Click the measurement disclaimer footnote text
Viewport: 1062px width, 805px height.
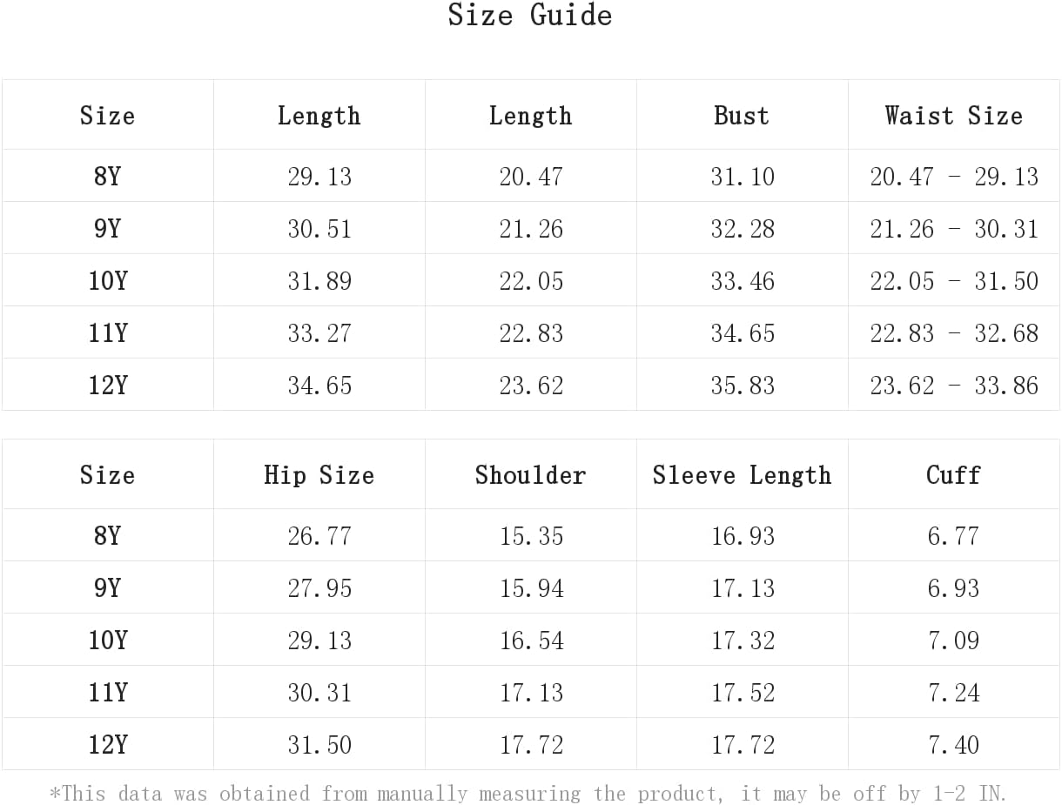(x=528, y=793)
